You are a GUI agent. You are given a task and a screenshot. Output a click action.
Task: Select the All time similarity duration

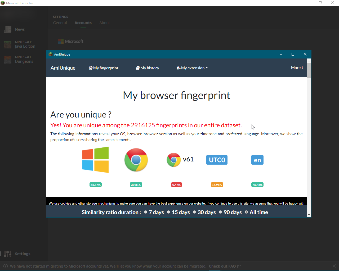246,212
